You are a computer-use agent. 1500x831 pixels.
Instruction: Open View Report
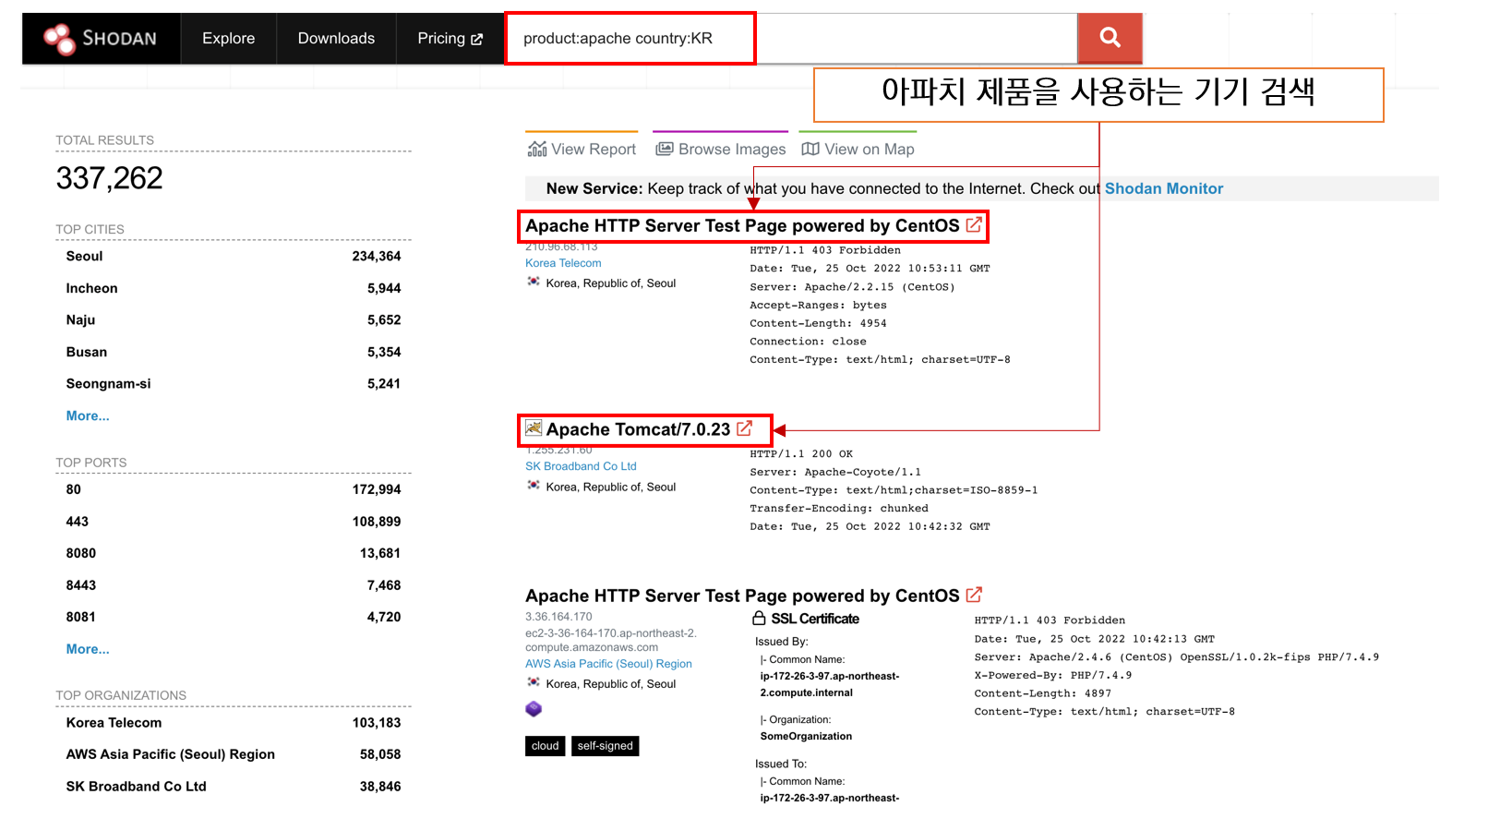(582, 149)
